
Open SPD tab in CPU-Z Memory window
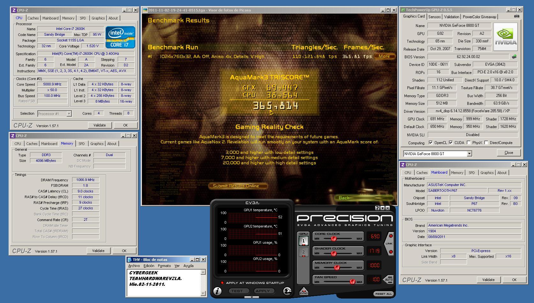(x=82, y=144)
